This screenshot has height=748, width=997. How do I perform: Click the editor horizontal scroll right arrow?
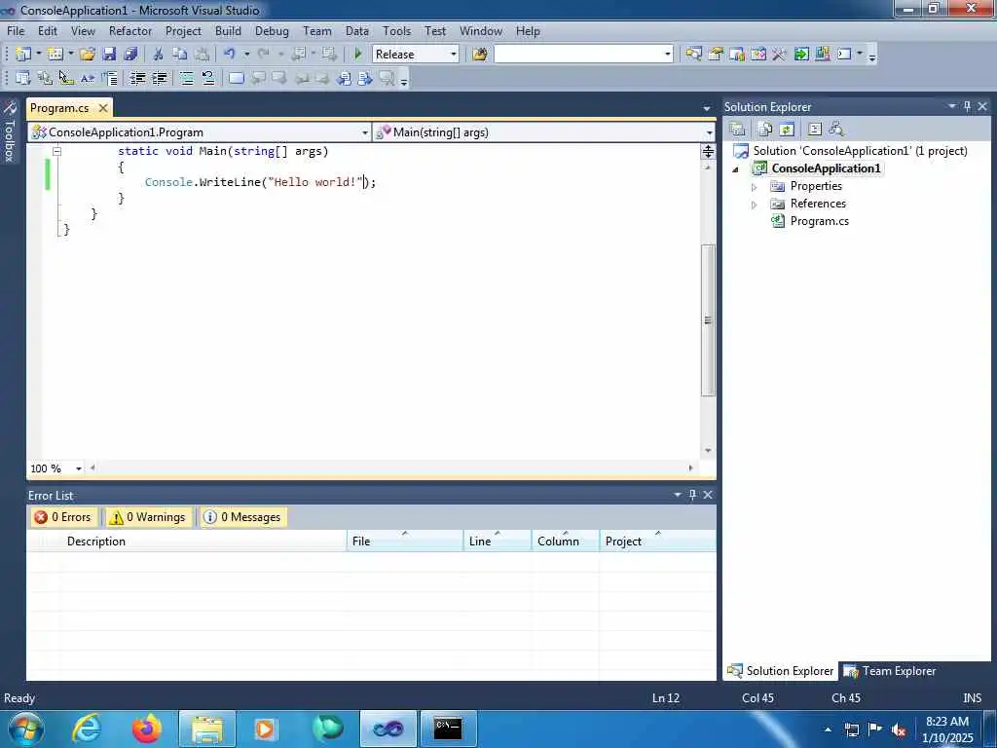coord(690,468)
